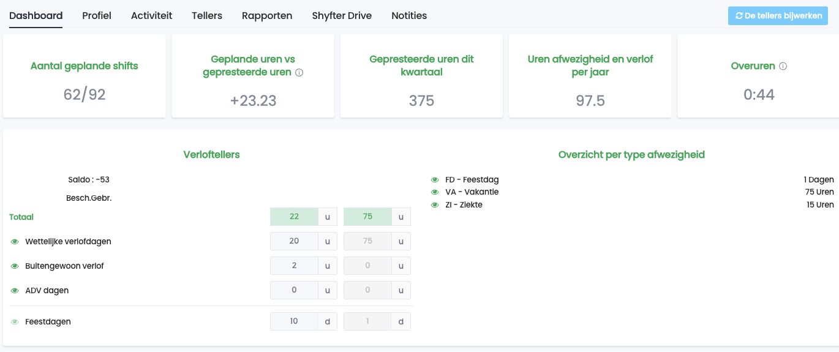Click the Feestdagen row label
Screen dimensions: 839x352
[x=48, y=322]
